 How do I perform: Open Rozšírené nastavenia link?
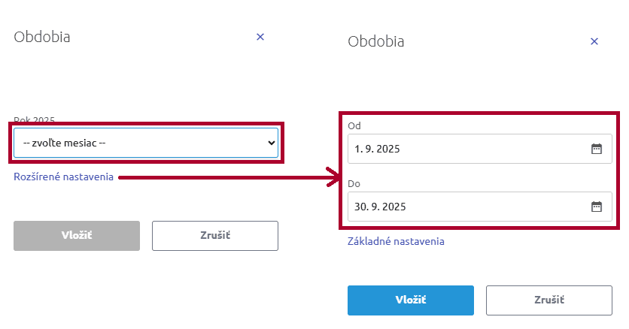63,177
